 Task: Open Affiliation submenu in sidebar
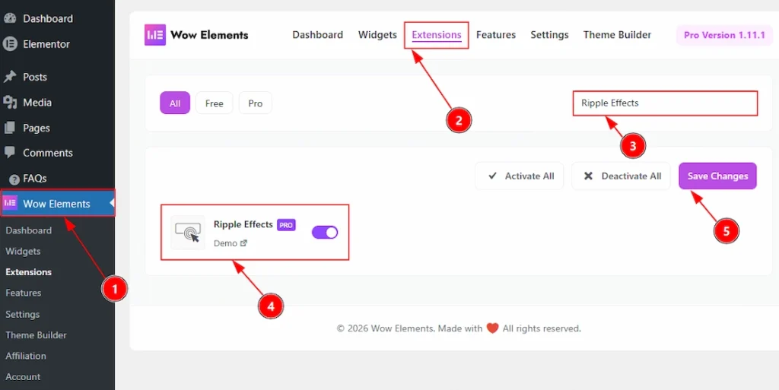point(26,356)
